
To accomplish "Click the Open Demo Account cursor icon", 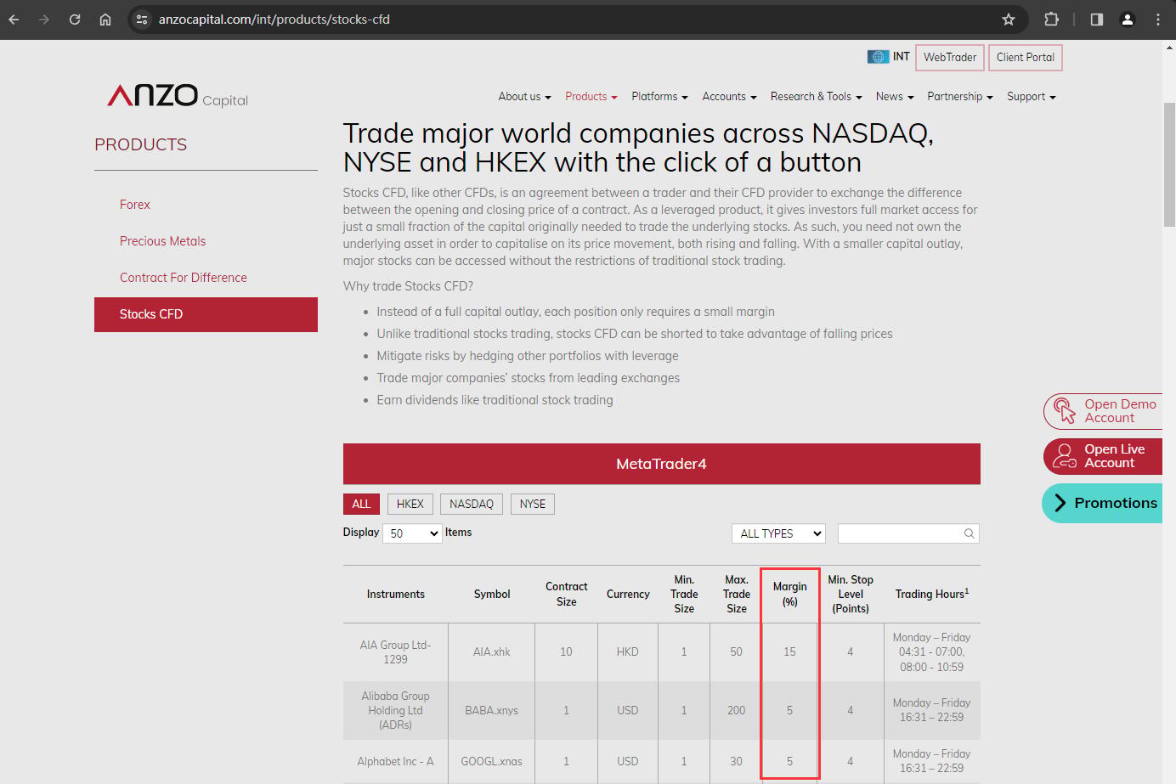I will coord(1064,411).
